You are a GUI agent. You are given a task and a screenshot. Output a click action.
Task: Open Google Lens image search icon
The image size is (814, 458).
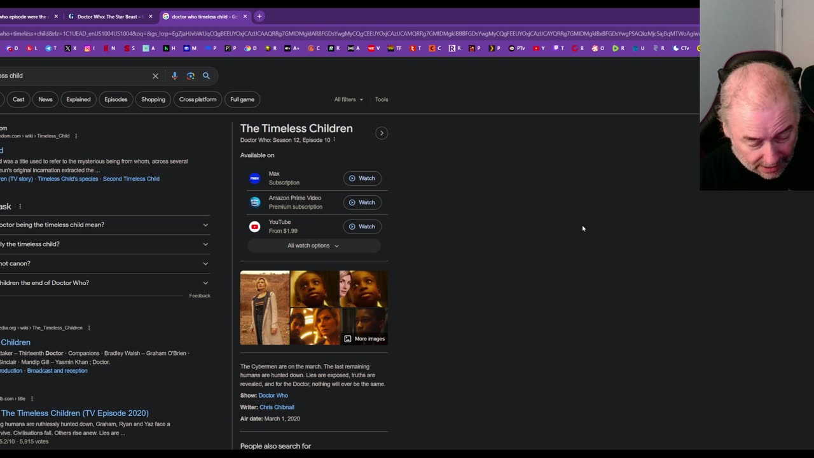[x=191, y=76]
